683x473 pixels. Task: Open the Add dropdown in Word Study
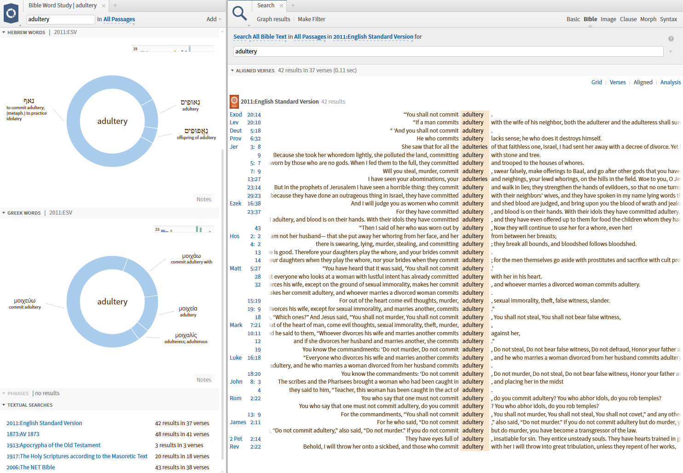pyautogui.click(x=214, y=19)
